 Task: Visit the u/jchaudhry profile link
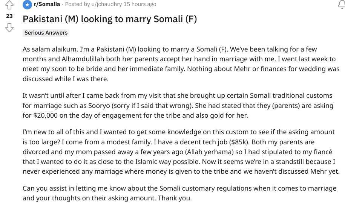pyautogui.click(x=106, y=4)
